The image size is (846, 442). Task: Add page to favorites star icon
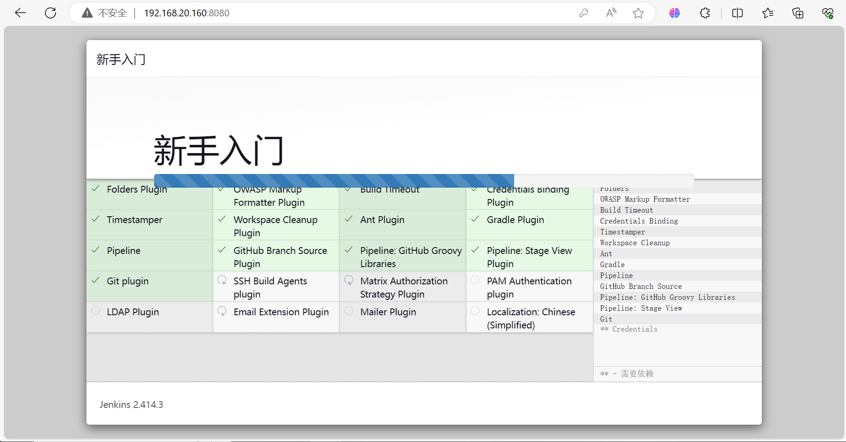click(x=638, y=13)
